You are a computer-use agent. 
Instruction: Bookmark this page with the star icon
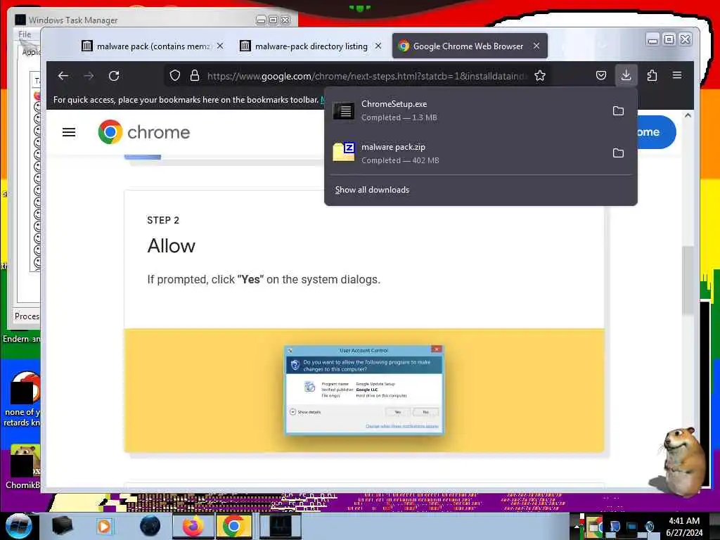(x=540, y=76)
